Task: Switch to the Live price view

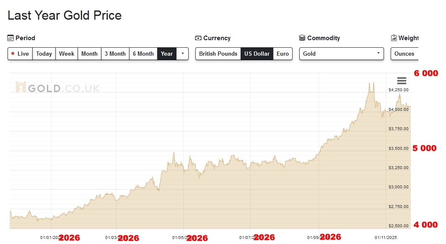Action: (x=20, y=54)
